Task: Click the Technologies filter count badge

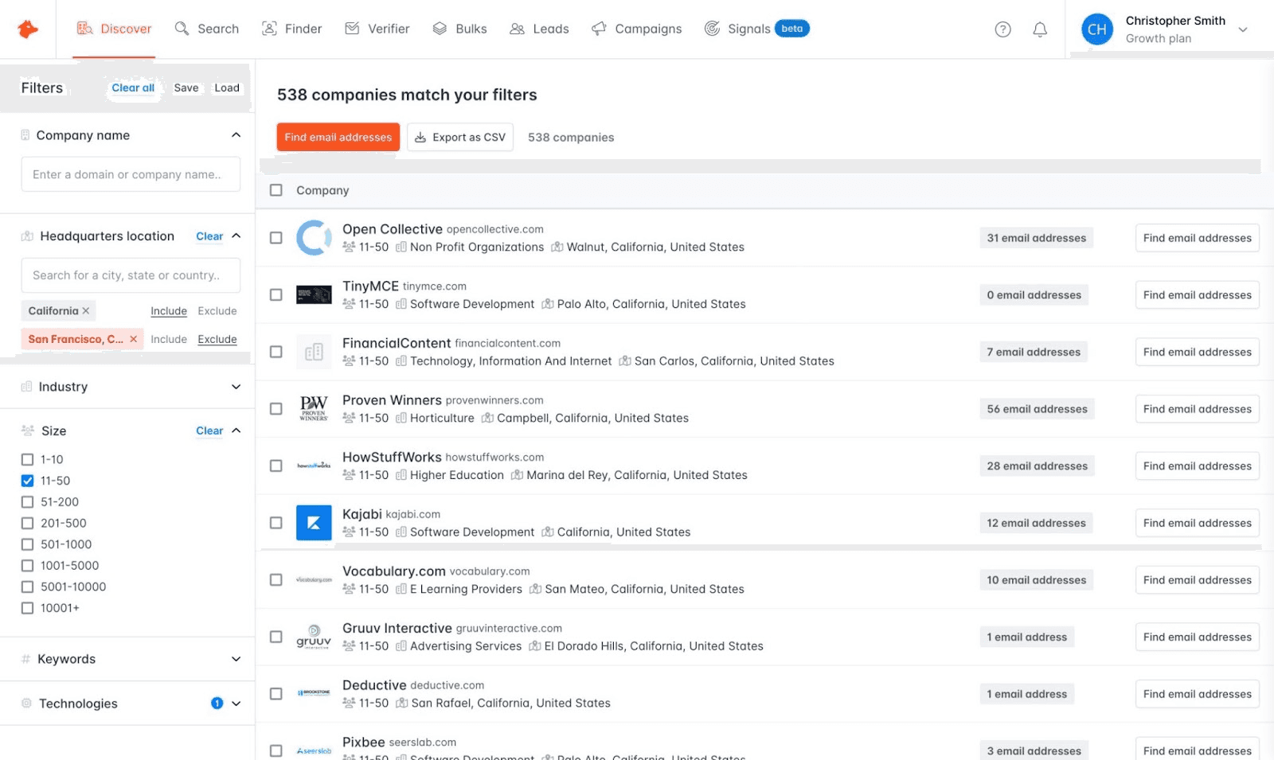Action: pyautogui.click(x=217, y=703)
